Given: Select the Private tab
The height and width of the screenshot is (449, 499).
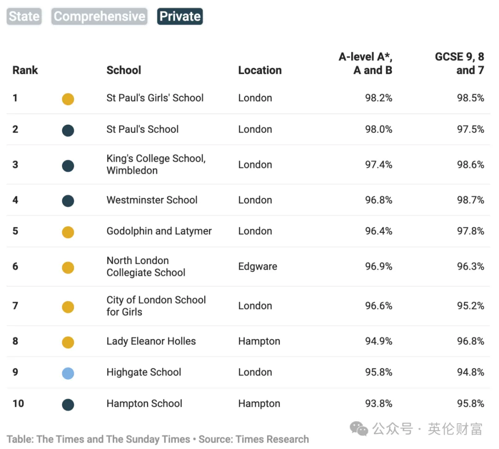Looking at the screenshot, I should tap(180, 16).
